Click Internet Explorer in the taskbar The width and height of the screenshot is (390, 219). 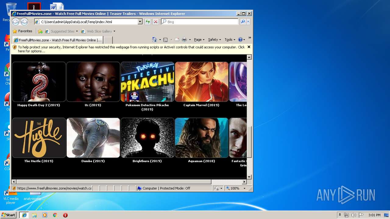click(x=24, y=215)
